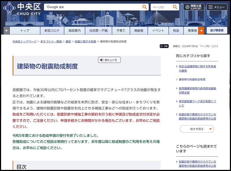Open the 新型コロナ navigation tab

point(50,31)
